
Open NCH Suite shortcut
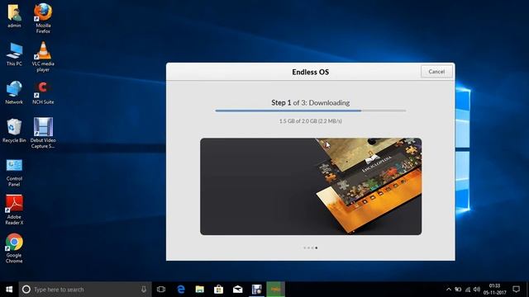(x=43, y=92)
